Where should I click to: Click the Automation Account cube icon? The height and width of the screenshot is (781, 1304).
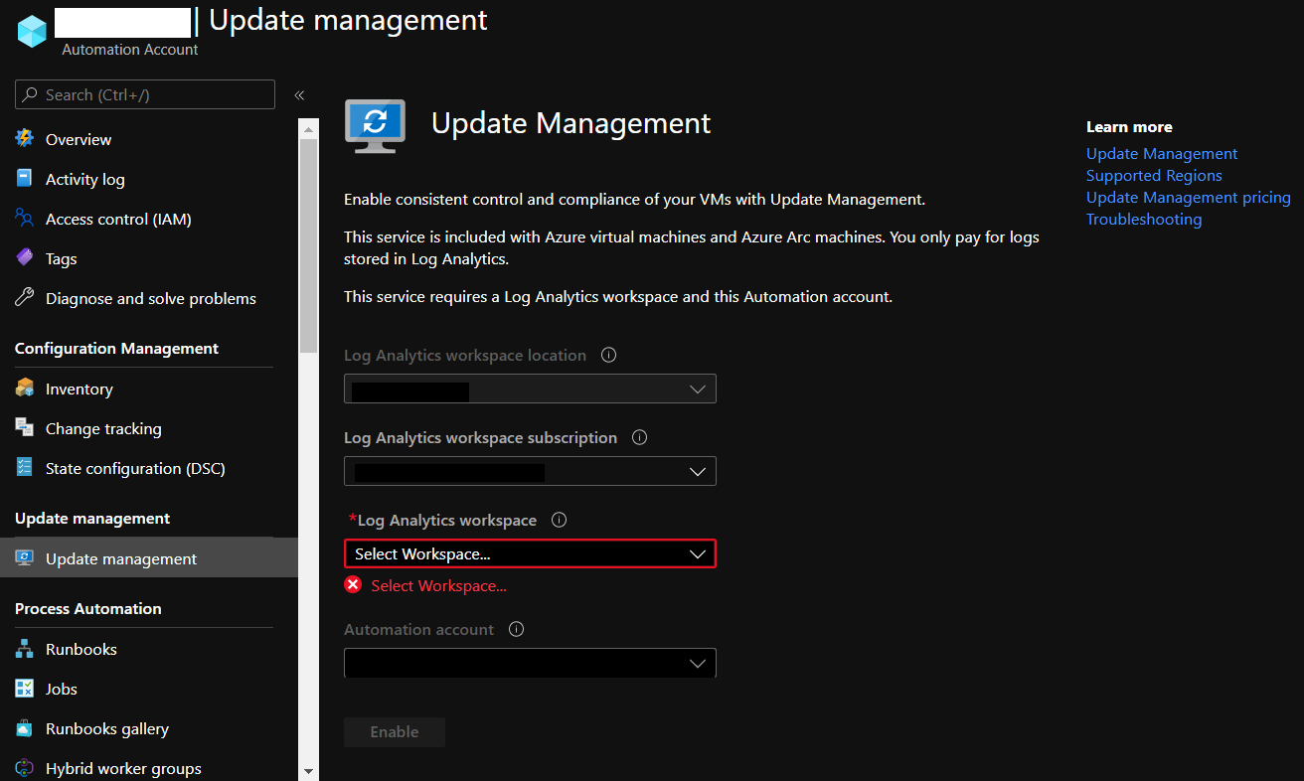click(32, 30)
